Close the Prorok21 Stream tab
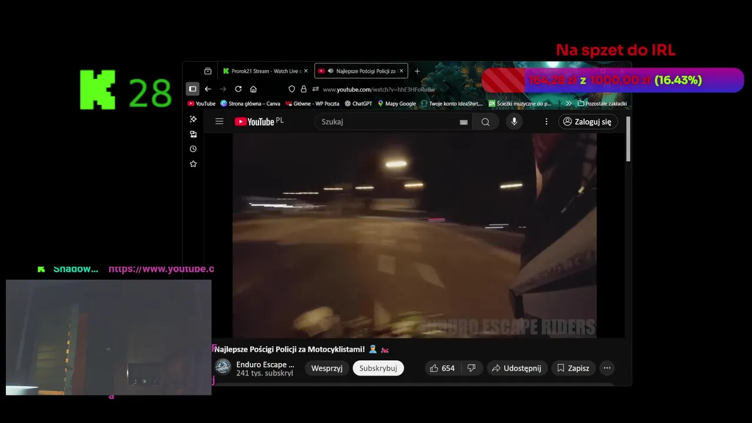Viewport: 752px width, 423px height. (305, 71)
